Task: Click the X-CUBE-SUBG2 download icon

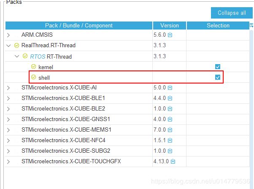Action: (x=170, y=151)
